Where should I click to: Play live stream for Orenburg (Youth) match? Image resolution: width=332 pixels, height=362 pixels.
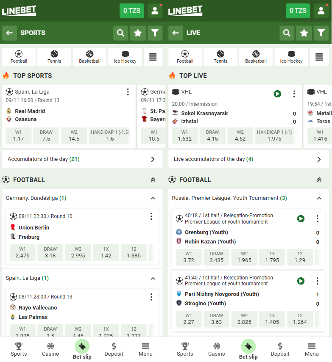click(x=301, y=218)
